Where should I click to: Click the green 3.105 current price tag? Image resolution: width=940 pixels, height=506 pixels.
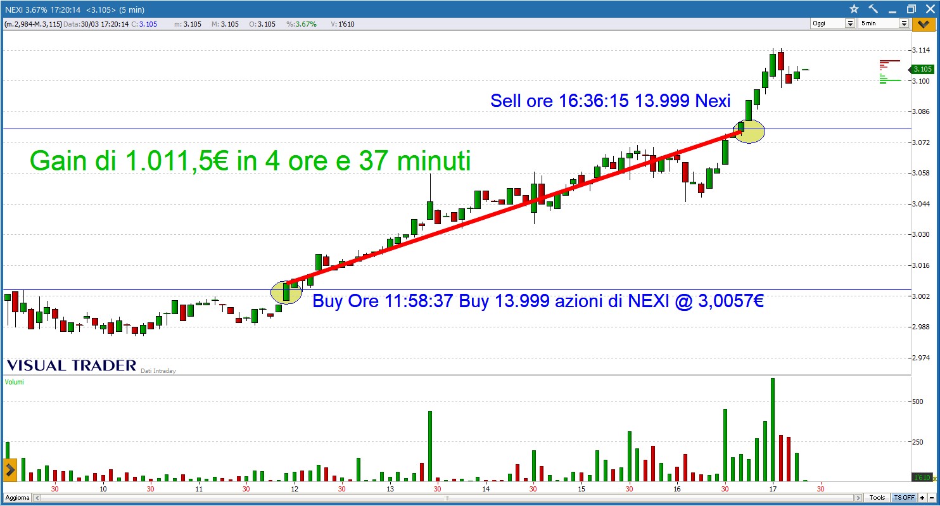point(922,69)
